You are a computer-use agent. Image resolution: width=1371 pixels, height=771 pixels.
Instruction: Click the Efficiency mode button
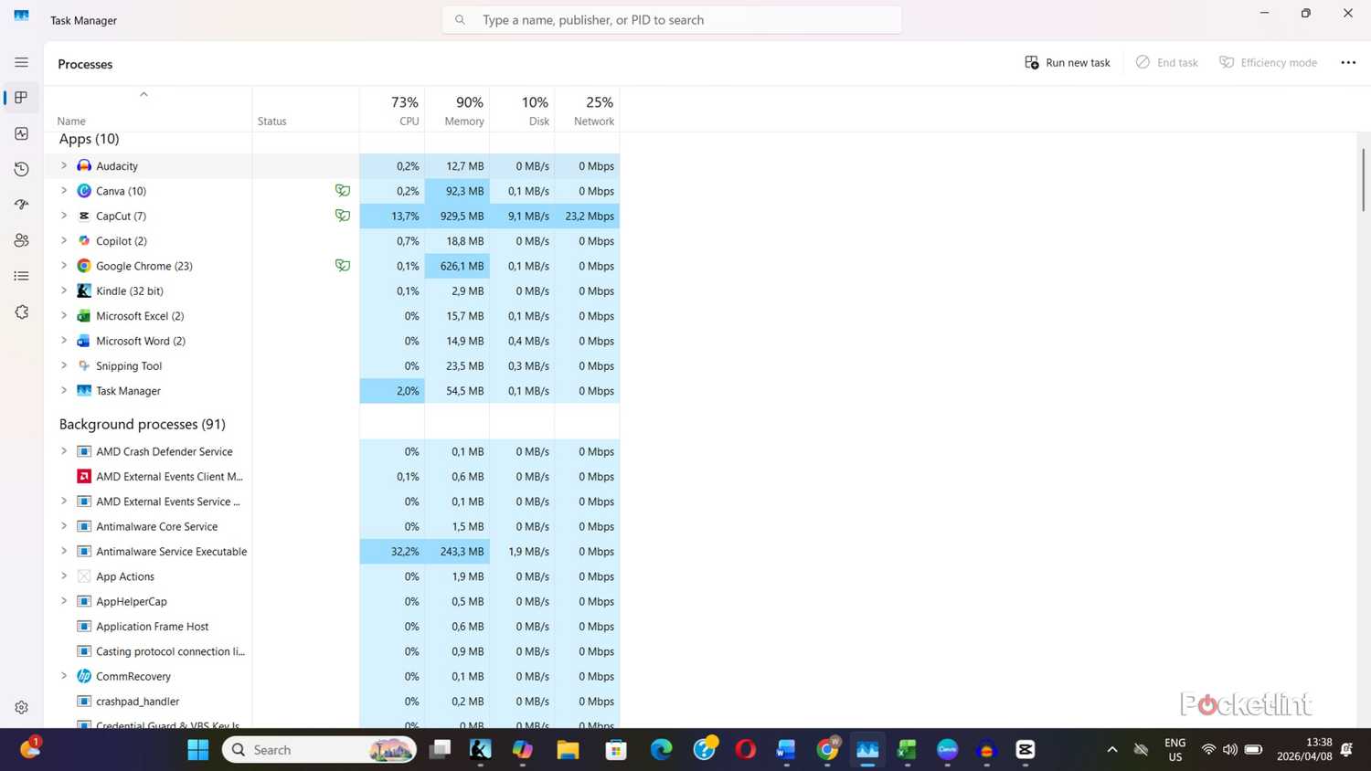point(1269,62)
